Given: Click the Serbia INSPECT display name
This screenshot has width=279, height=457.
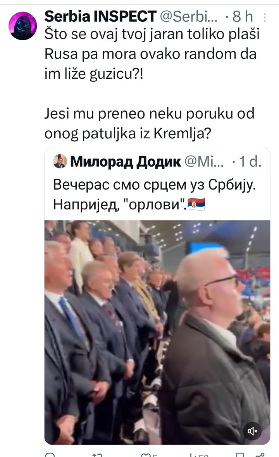Looking at the screenshot, I should point(100,16).
